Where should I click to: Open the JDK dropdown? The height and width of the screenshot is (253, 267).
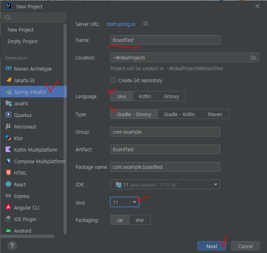click(165, 184)
